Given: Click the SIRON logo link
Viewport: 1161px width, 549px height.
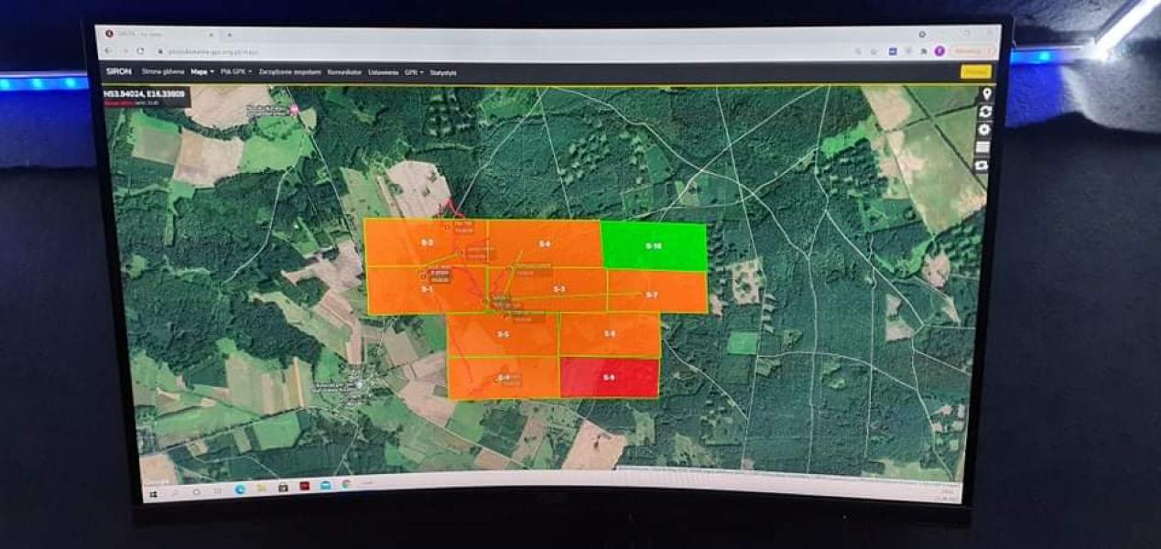Looking at the screenshot, I should (119, 71).
